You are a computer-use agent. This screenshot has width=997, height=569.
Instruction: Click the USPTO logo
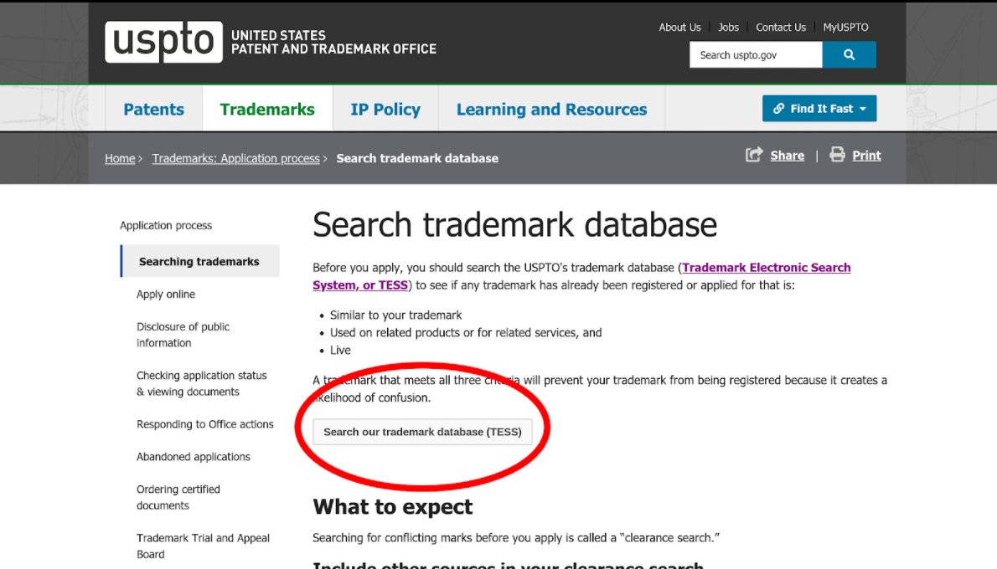click(163, 43)
